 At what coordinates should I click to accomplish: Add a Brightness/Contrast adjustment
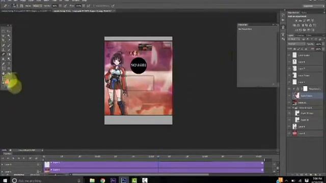pyautogui.click(x=296, y=21)
